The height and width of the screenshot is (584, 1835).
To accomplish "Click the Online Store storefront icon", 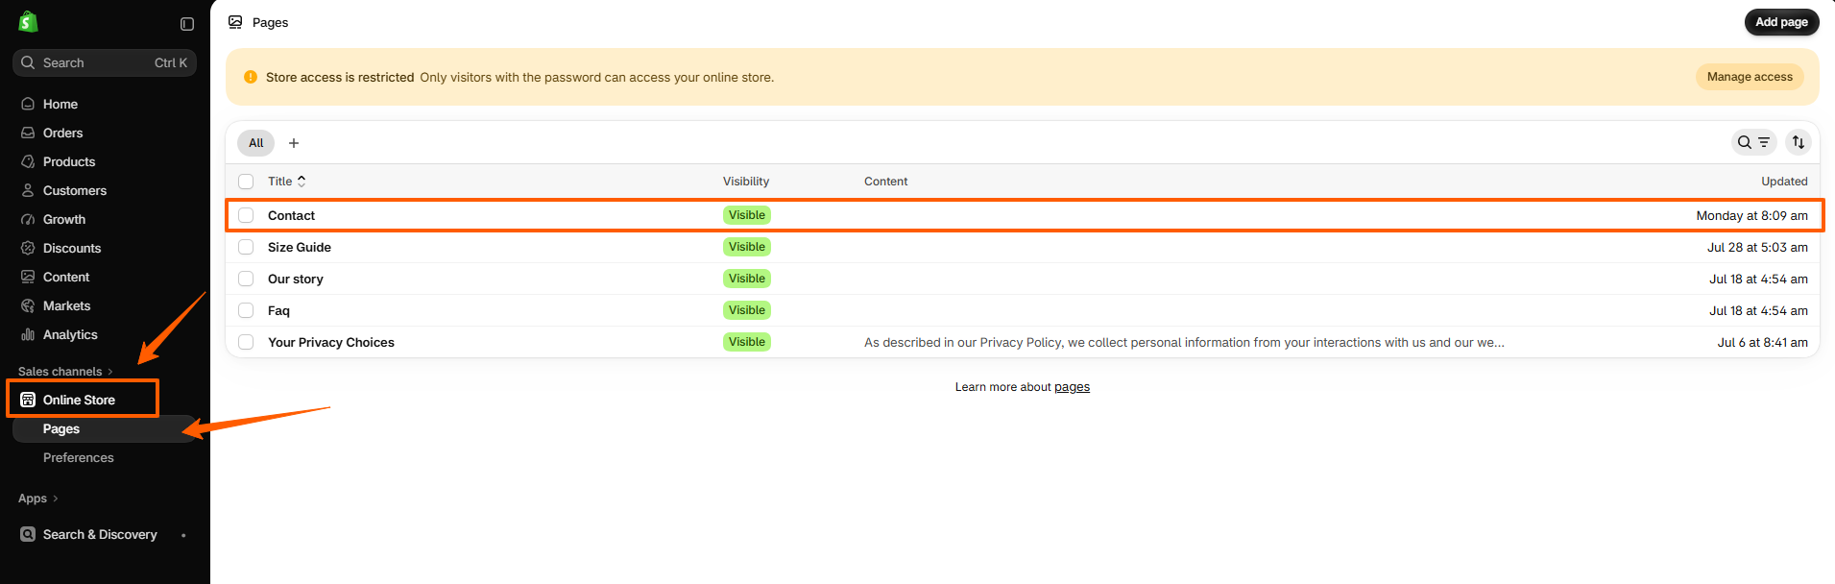I will tap(28, 400).
